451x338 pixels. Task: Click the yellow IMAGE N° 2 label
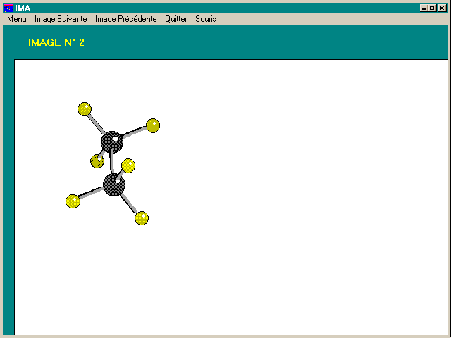pos(56,42)
